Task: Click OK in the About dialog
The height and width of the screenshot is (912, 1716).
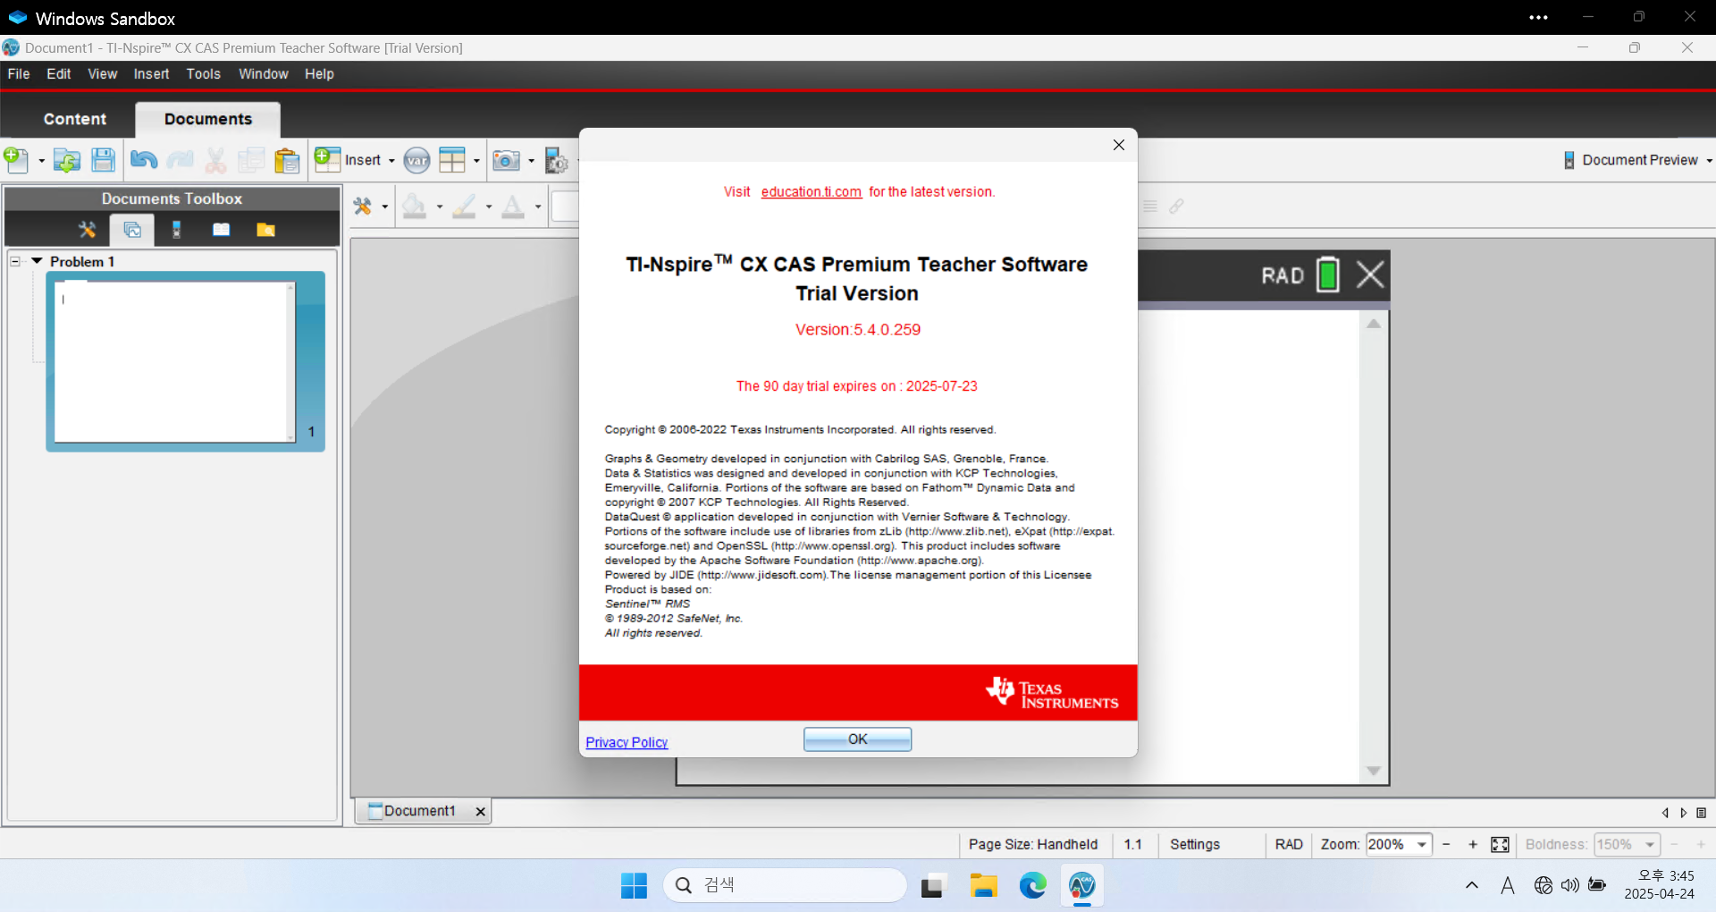Action: coord(857,739)
